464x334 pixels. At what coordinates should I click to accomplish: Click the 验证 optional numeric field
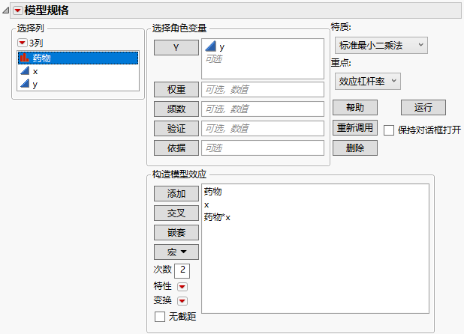(263, 128)
